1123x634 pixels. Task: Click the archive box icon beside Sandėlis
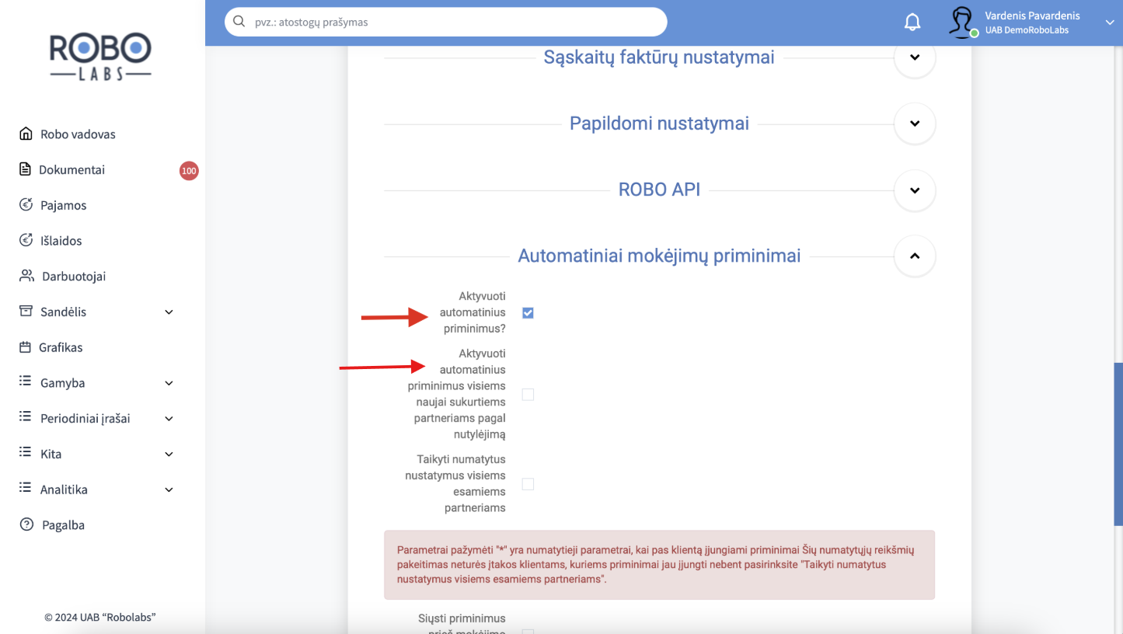(x=26, y=312)
